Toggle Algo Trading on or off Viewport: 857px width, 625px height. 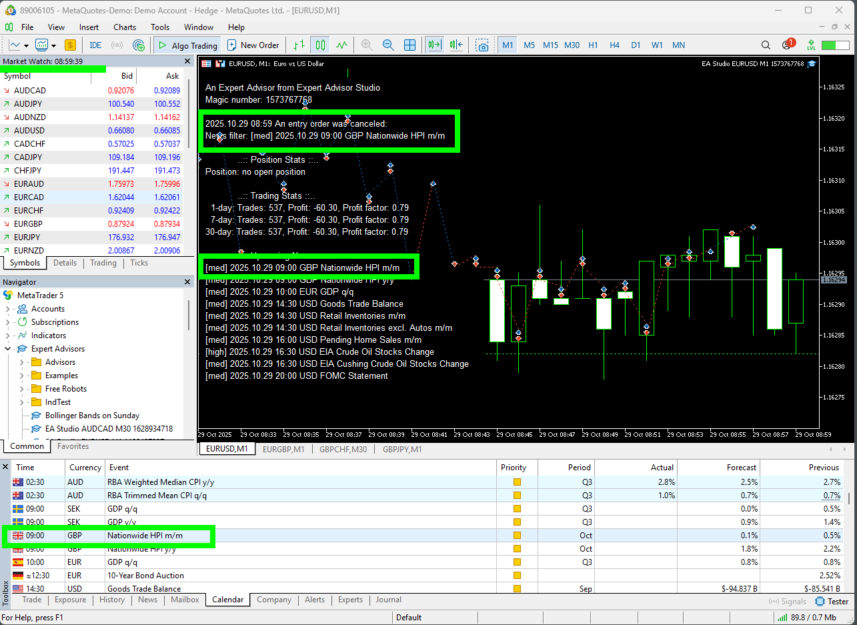tap(187, 45)
